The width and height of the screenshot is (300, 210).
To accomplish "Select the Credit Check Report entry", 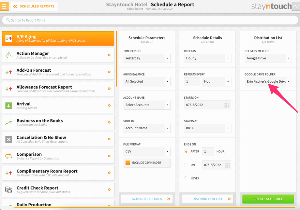I will coord(58,190).
